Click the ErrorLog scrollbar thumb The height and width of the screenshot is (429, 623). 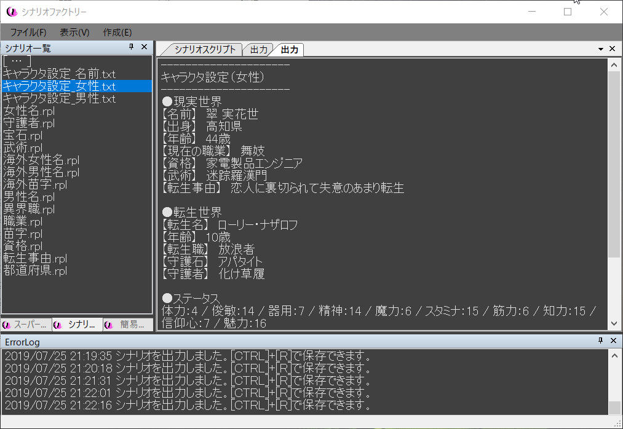[x=614, y=407]
